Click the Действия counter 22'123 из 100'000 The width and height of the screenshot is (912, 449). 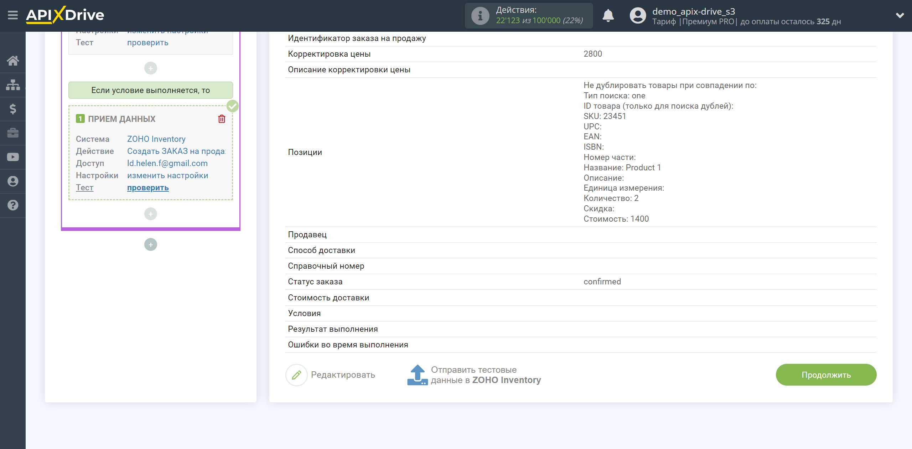[539, 20]
